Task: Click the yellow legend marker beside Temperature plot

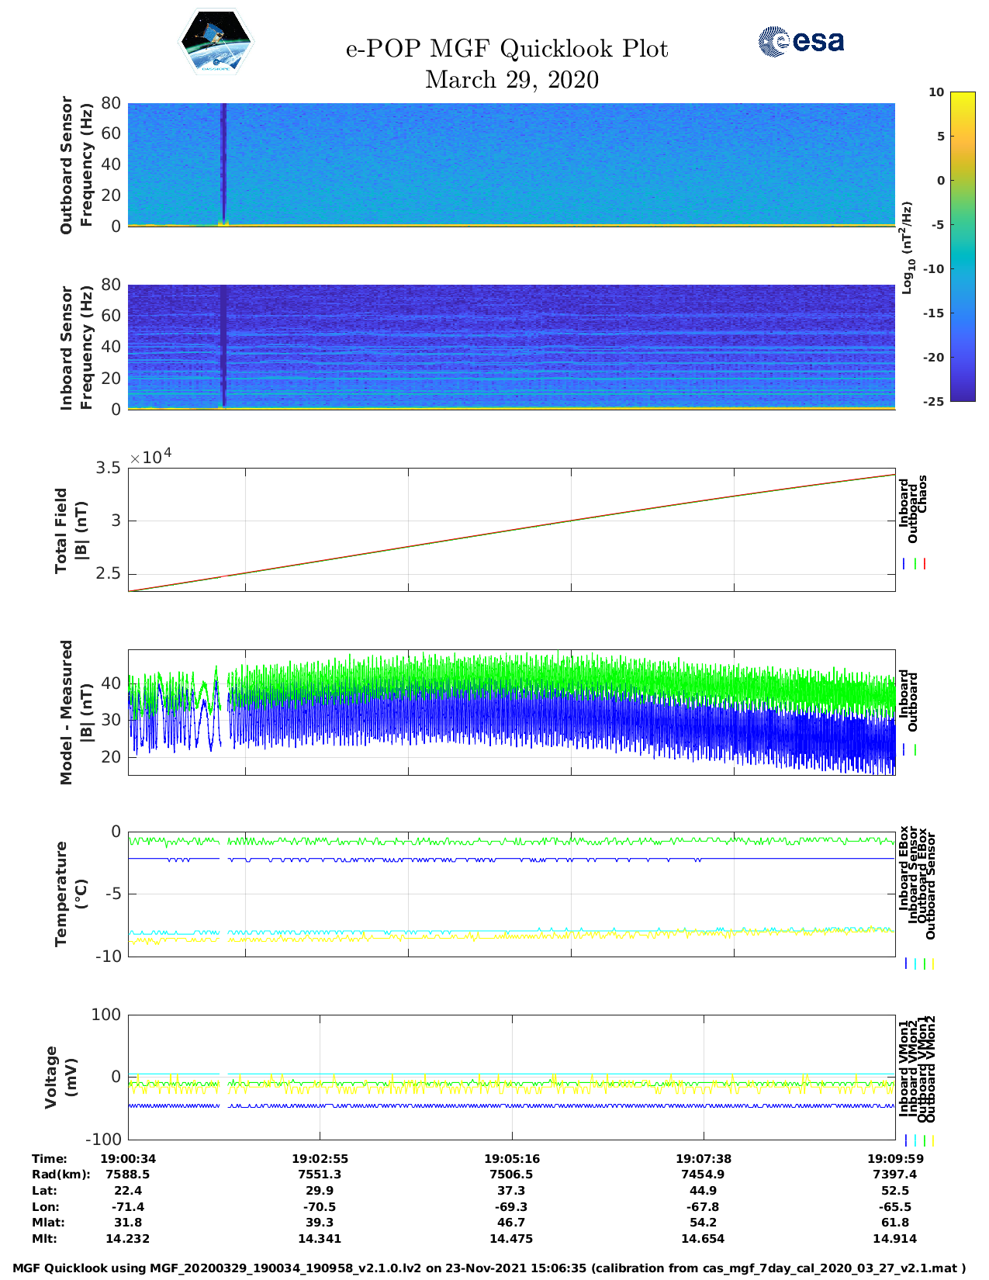Action: pos(932,963)
